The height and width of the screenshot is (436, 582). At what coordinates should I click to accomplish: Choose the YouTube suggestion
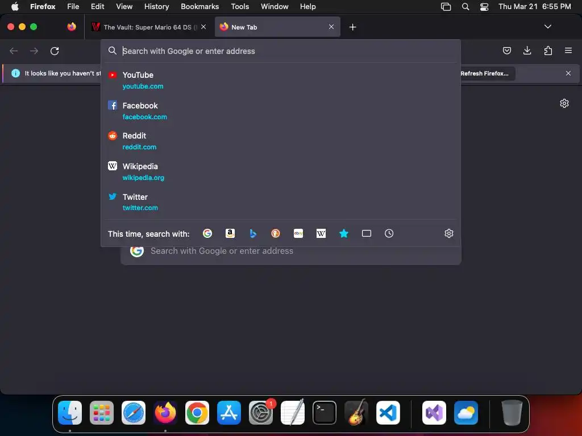[281, 80]
